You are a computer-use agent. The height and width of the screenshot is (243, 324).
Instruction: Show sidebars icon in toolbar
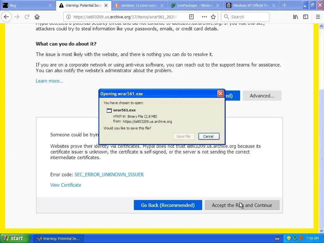click(306, 17)
